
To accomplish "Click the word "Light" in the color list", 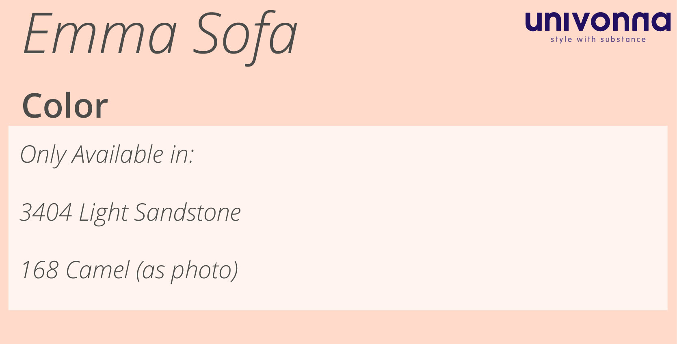I will click(104, 213).
